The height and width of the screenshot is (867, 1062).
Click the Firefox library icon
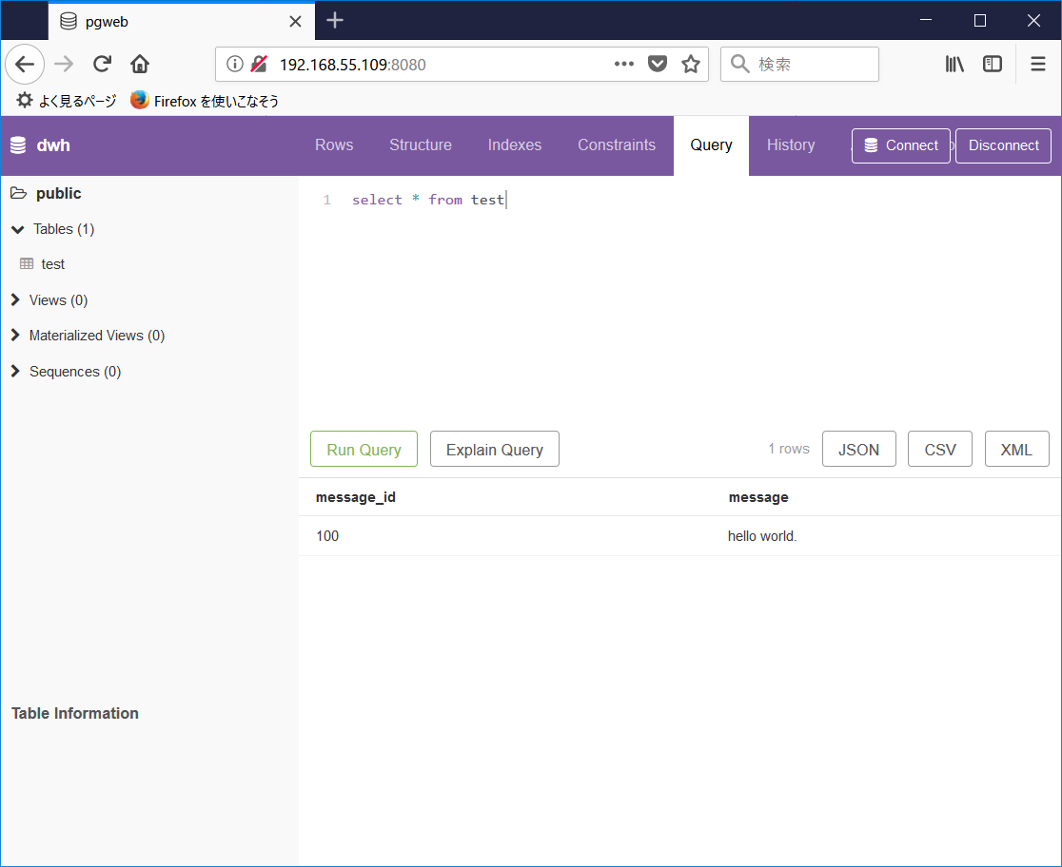coord(954,64)
